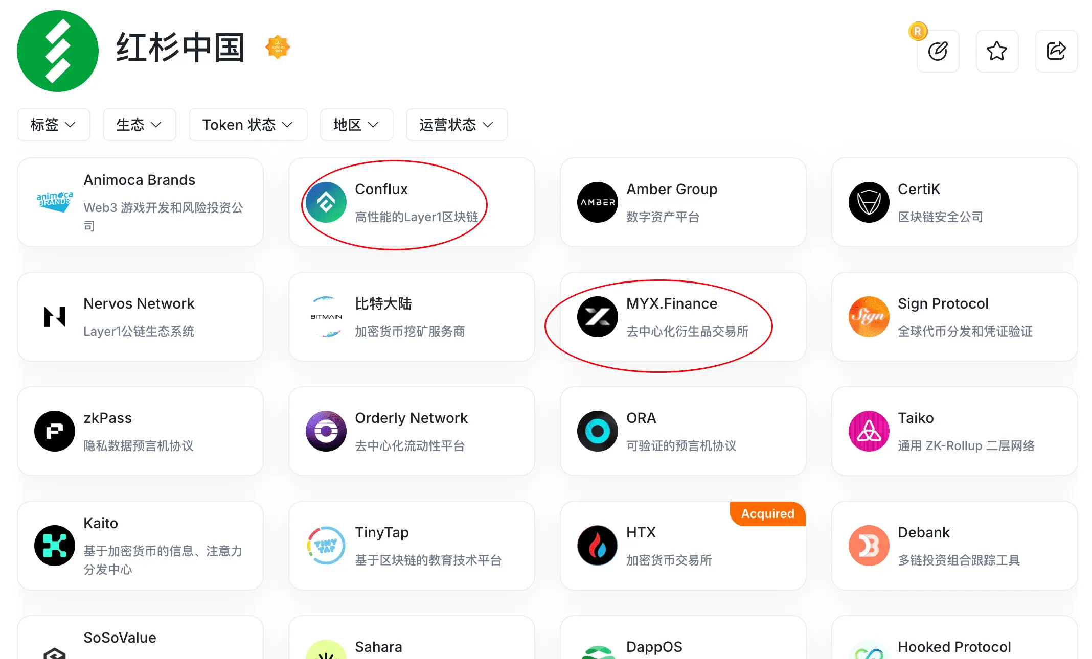This screenshot has height=659, width=1092.
Task: Click the 去中心化流动性平台 description
Action: coord(410,446)
